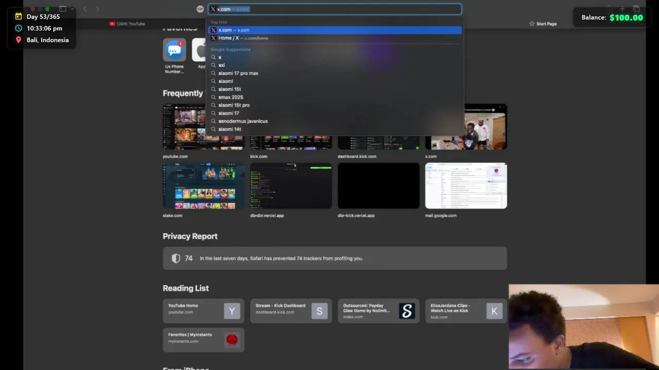
Task: Open x.com frequently visited thumbnail
Action: [466, 127]
